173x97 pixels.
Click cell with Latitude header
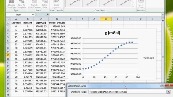tap(16, 23)
